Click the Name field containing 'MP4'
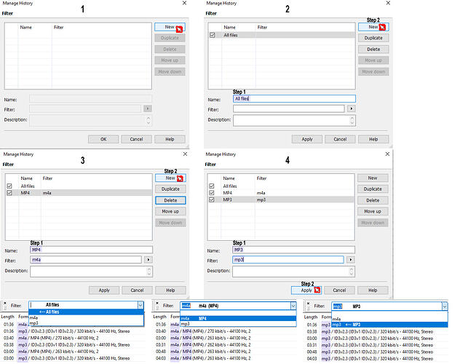 click(x=91, y=250)
